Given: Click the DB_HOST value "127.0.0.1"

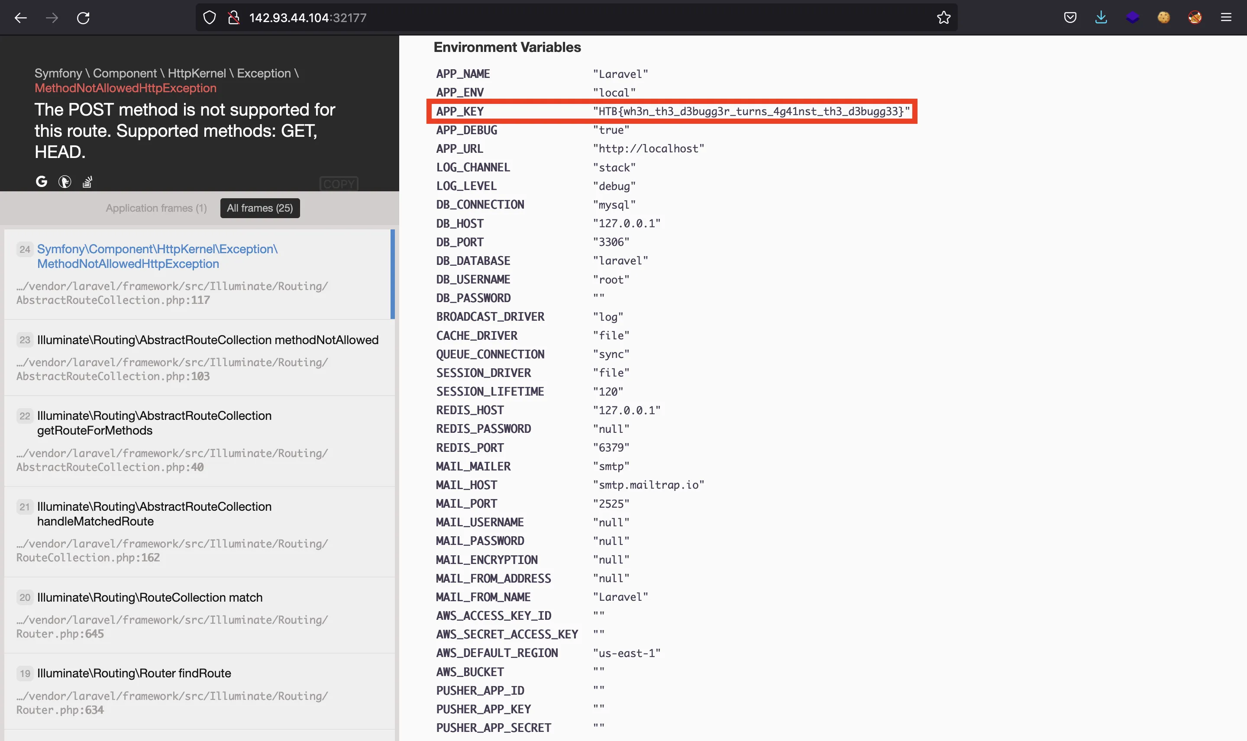Looking at the screenshot, I should (x=627, y=224).
